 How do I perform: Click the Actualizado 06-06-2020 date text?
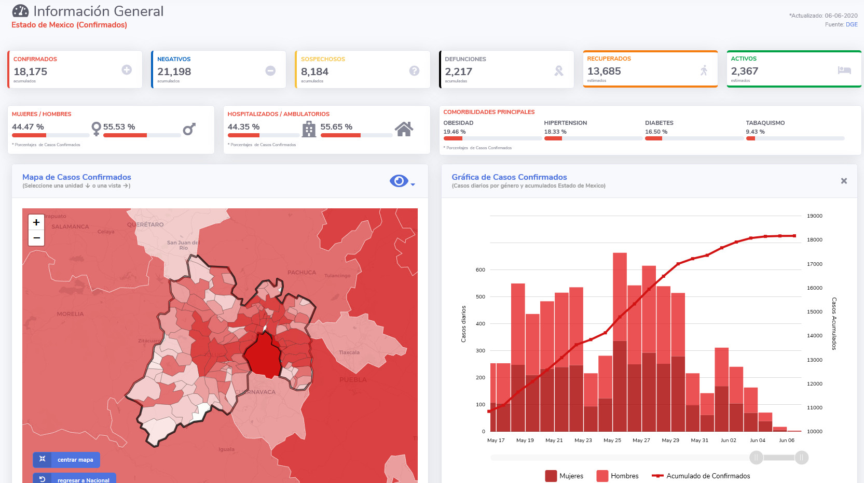click(x=824, y=16)
